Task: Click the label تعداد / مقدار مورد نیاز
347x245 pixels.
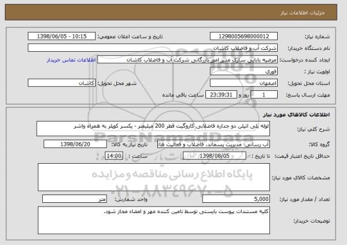Action: point(305,199)
